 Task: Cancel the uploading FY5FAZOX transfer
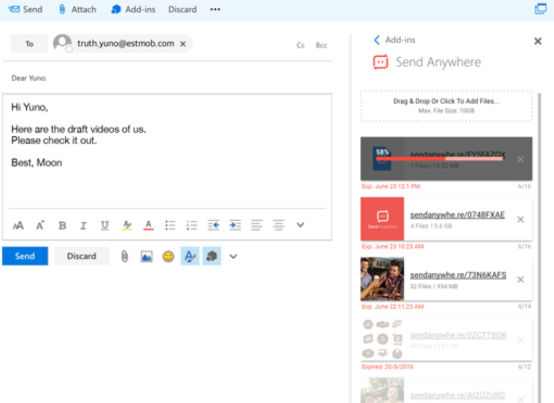[521, 160]
